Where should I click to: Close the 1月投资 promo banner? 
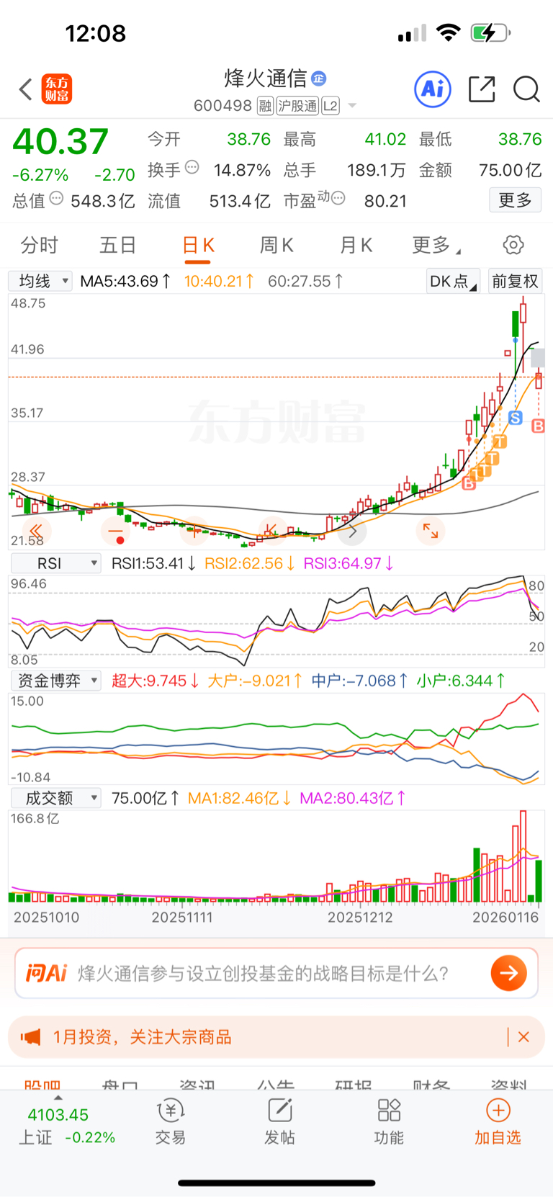tap(524, 1037)
